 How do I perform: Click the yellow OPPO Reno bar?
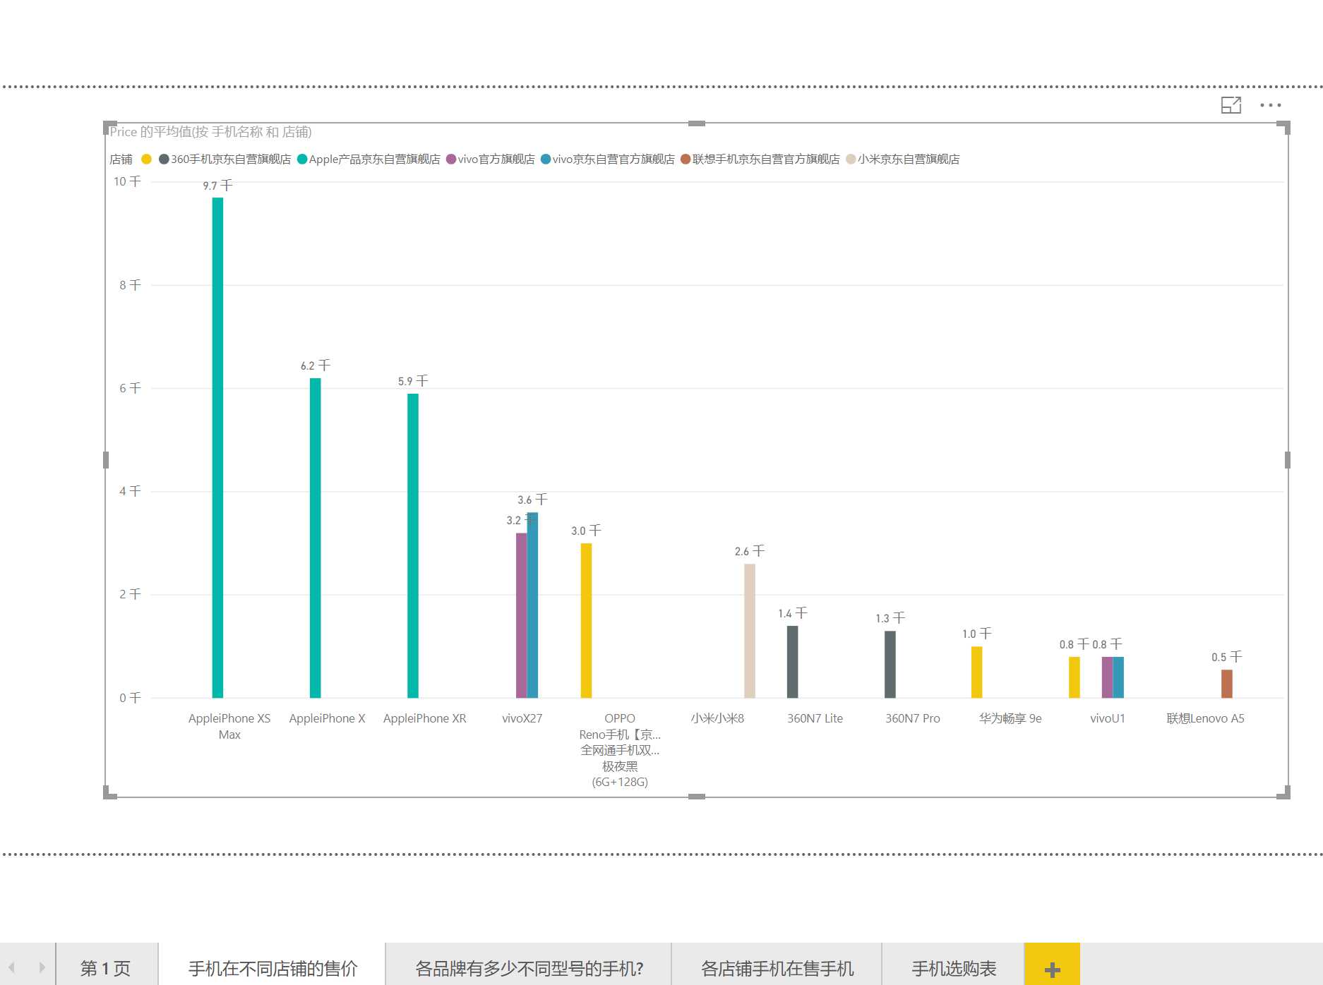pyautogui.click(x=586, y=620)
